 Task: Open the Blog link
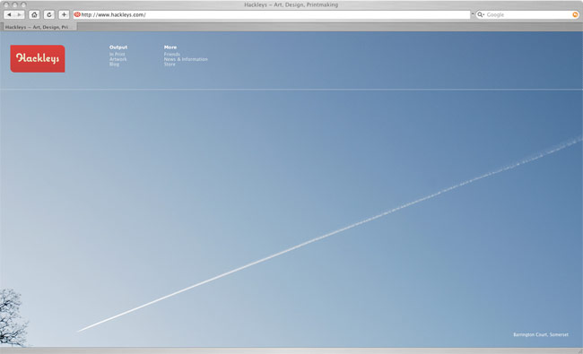coord(114,65)
